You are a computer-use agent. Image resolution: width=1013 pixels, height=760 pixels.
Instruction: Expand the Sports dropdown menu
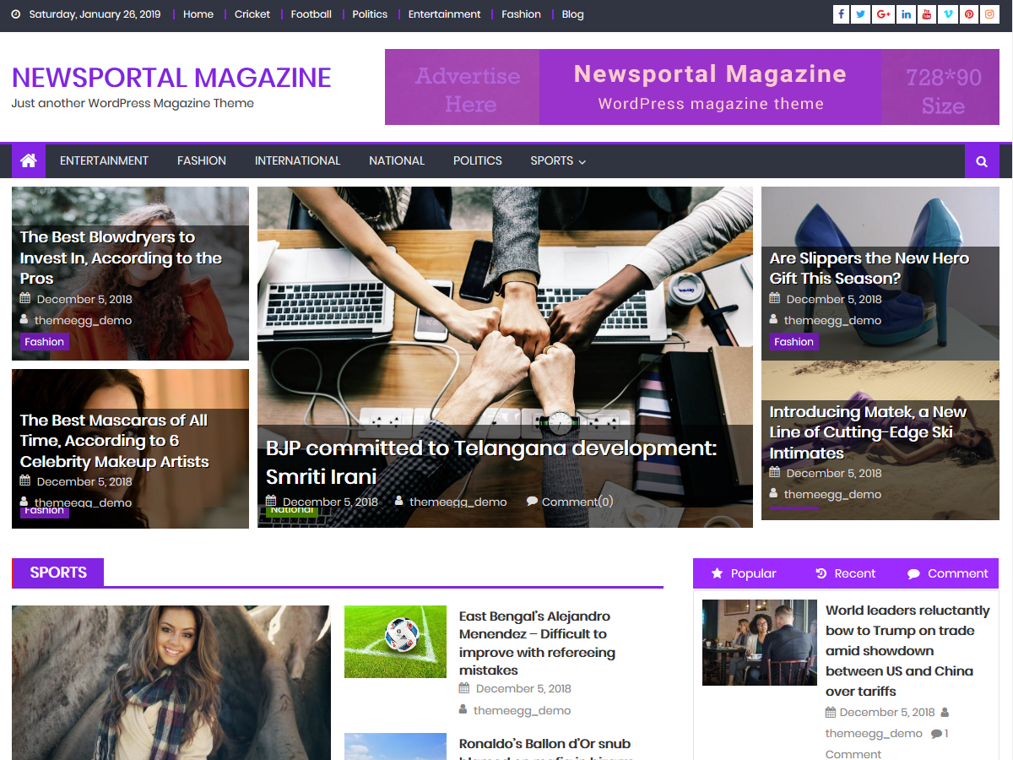(557, 160)
